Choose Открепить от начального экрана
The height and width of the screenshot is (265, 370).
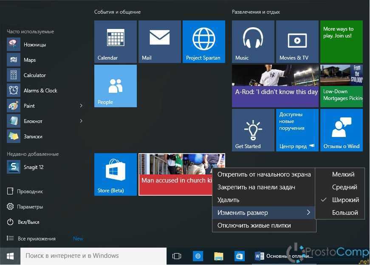[x=263, y=174]
